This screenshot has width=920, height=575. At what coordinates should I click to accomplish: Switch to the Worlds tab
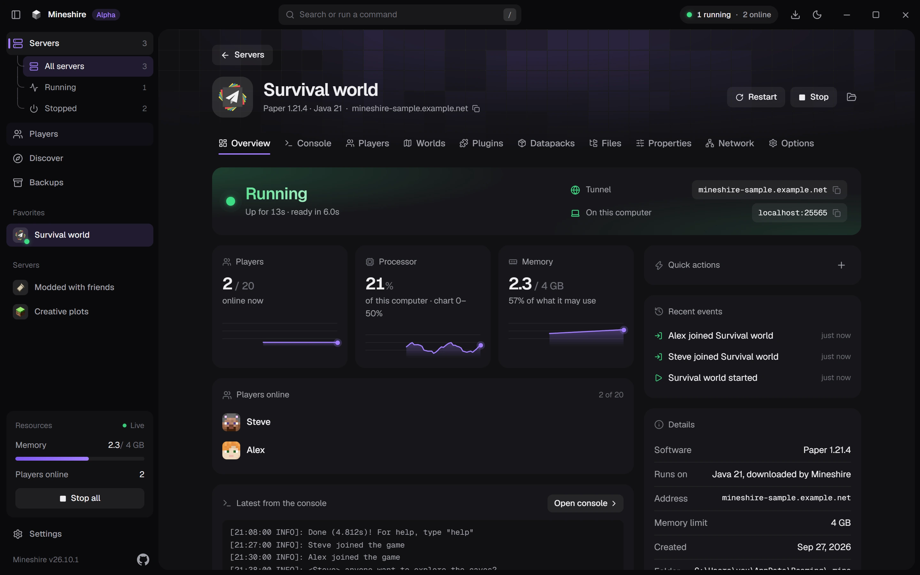click(x=424, y=143)
